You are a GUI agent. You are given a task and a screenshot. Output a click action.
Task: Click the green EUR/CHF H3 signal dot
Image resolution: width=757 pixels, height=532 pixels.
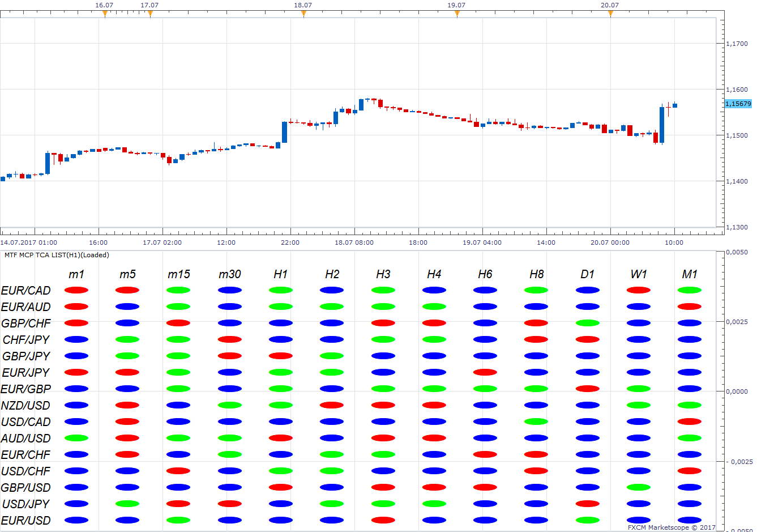[383, 454]
